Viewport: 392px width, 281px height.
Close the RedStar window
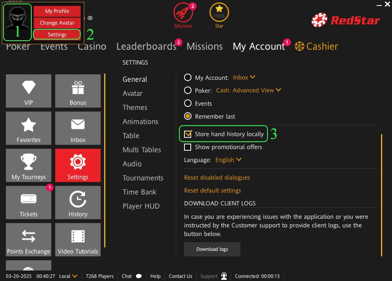(x=388, y=4)
